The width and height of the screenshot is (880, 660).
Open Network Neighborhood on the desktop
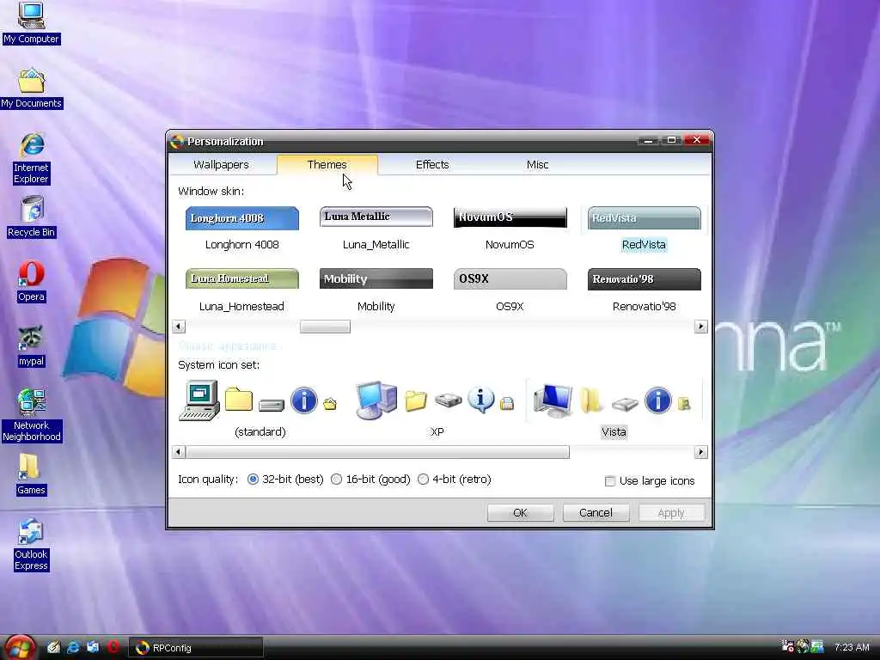pyautogui.click(x=32, y=415)
